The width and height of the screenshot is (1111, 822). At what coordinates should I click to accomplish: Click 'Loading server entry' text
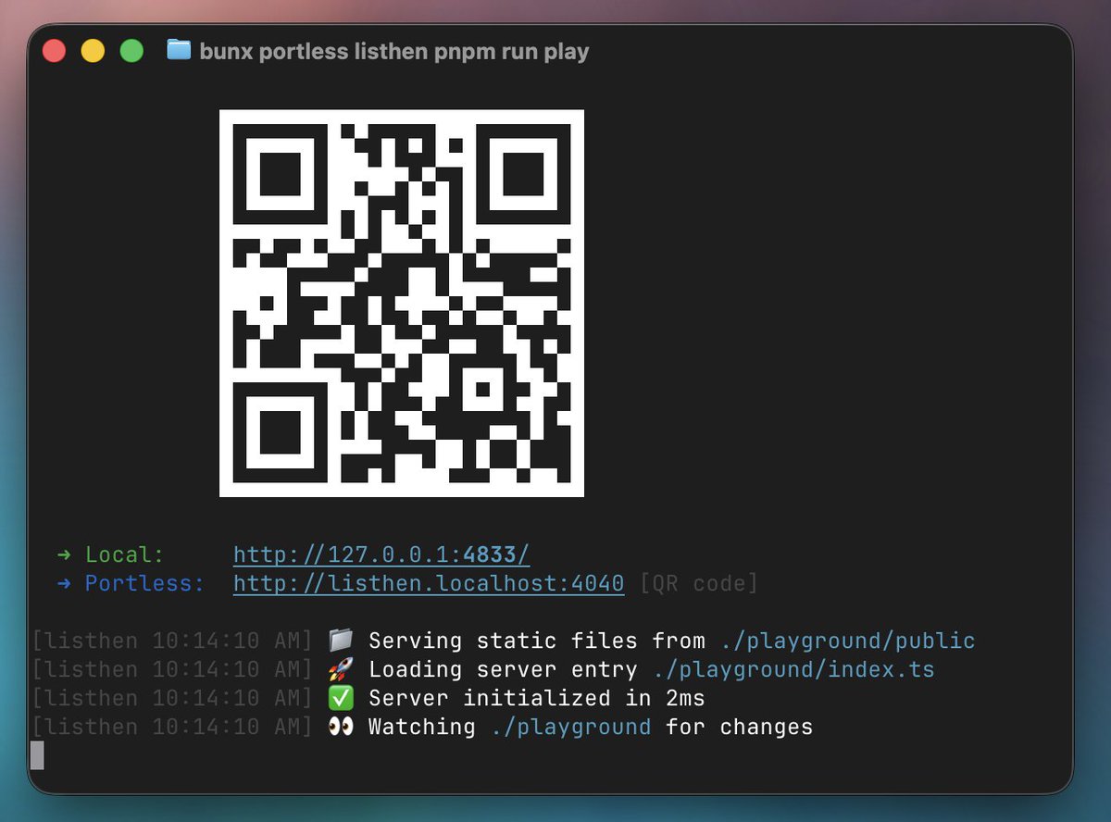(504, 669)
